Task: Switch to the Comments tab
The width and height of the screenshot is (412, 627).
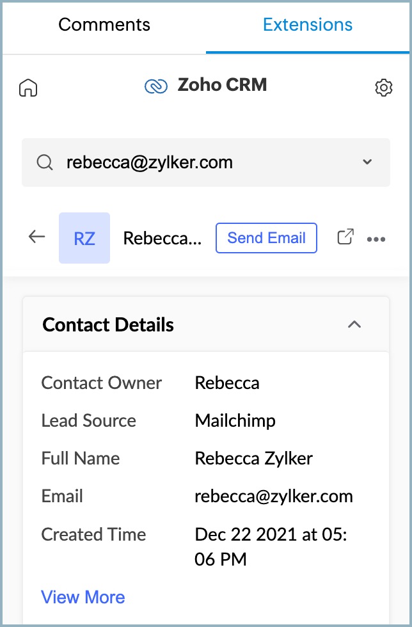Action: [x=104, y=25]
